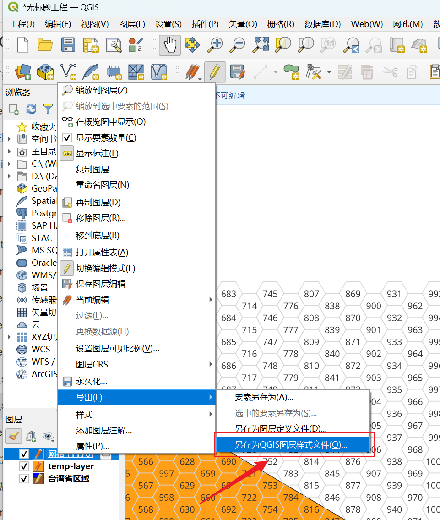Open visibility eye dropdown in Layers panel
This screenshot has height=520, width=440.
click(x=49, y=437)
